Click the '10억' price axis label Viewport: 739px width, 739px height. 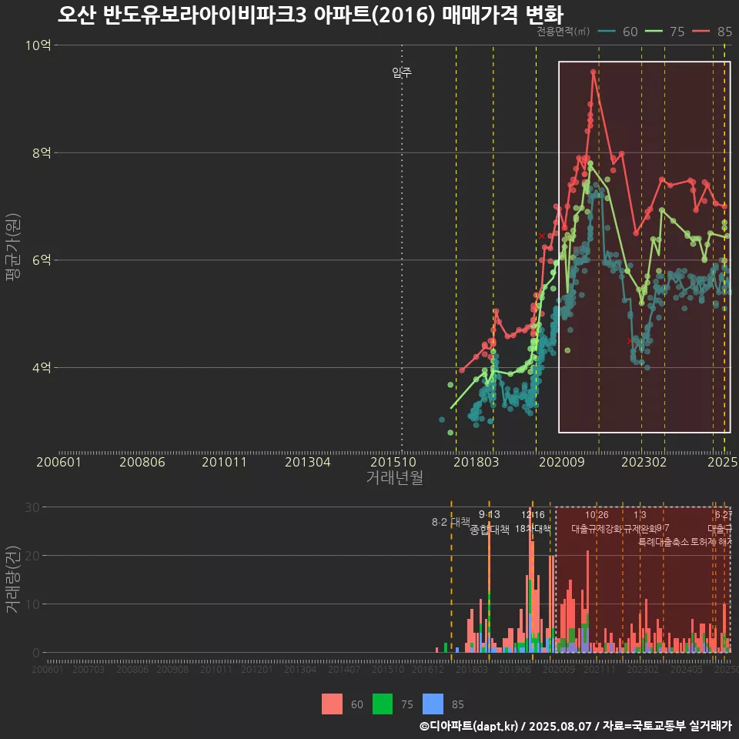pos(38,45)
